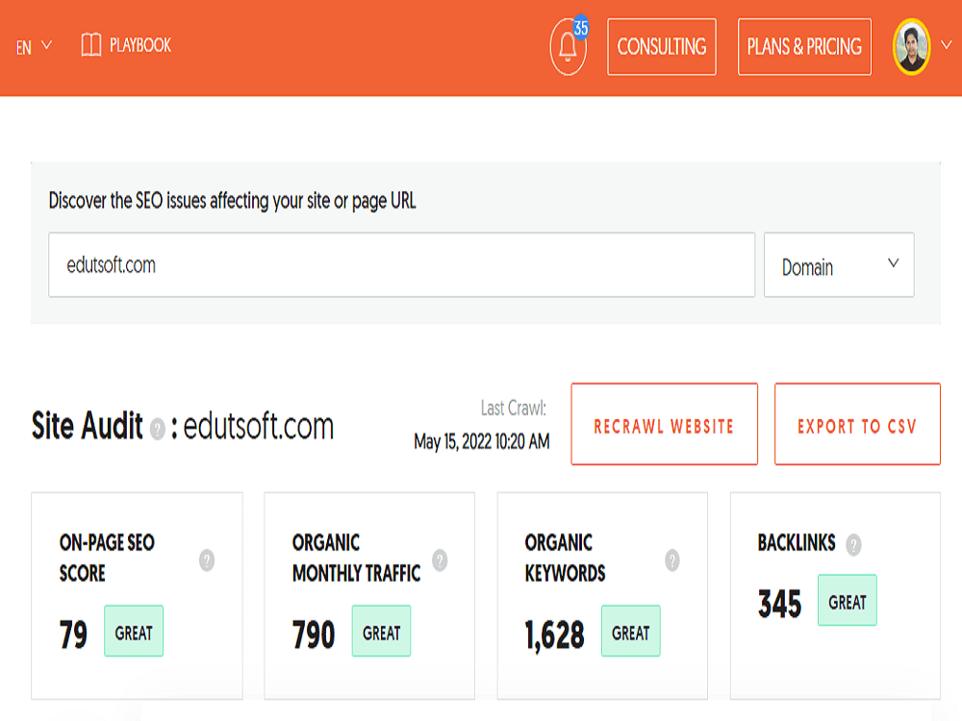The width and height of the screenshot is (962, 721).
Task: Click On-Page SEO Score help icon
Action: [207, 559]
